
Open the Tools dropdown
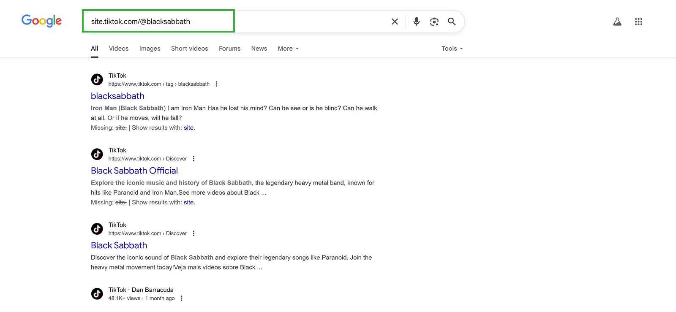pos(452,49)
